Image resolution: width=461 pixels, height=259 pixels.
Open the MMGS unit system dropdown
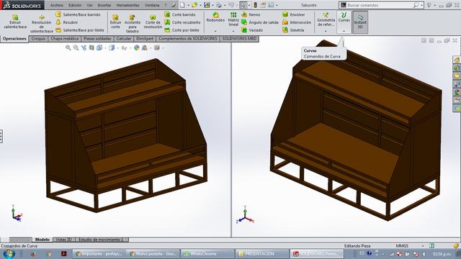(423, 246)
